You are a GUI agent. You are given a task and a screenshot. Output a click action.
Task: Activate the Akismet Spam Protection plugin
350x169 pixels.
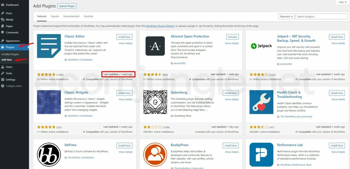point(232,37)
